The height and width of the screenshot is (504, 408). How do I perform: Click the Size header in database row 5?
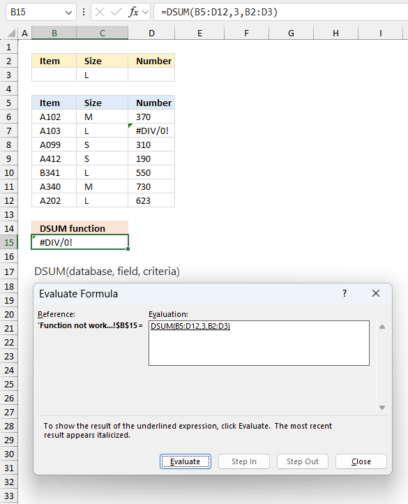pos(102,103)
